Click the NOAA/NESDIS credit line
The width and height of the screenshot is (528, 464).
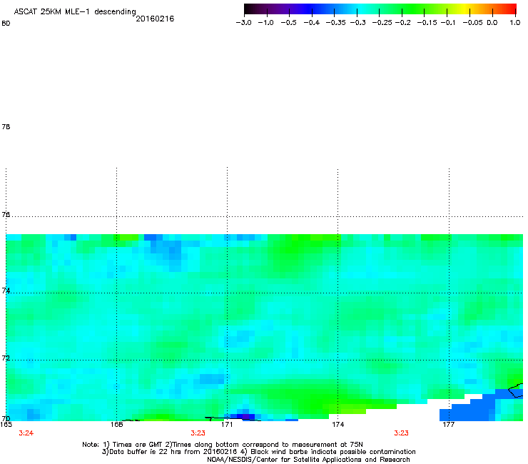[x=308, y=460]
